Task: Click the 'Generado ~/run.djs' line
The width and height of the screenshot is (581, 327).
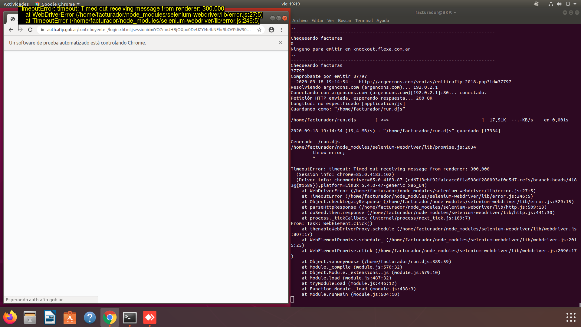Action: 315,142
